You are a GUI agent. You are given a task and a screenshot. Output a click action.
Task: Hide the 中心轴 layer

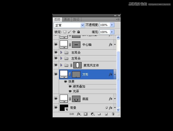point(56,45)
